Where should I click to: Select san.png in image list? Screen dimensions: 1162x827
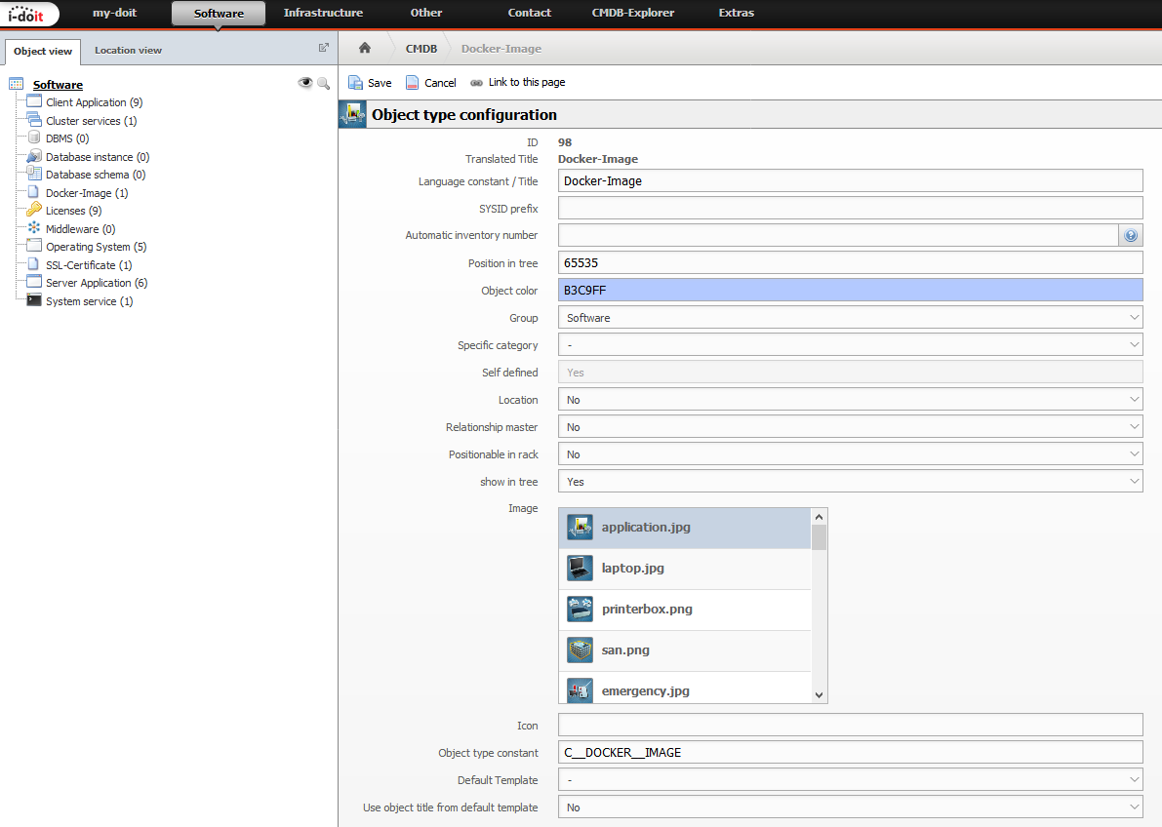[x=685, y=650]
